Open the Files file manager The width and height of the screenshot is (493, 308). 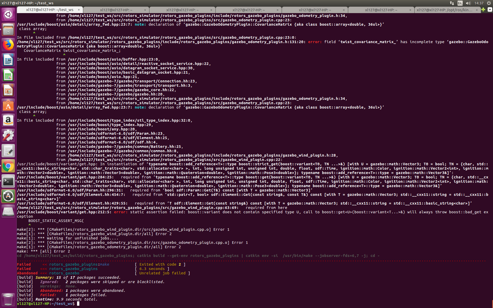(8, 30)
